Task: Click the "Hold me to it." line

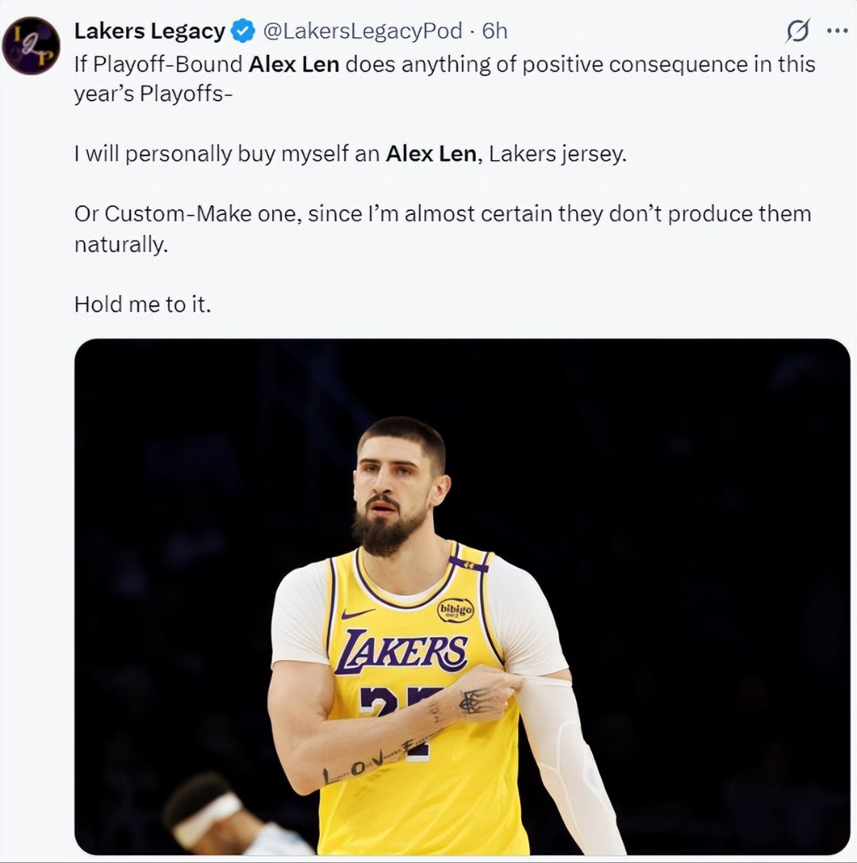Action: [x=143, y=304]
